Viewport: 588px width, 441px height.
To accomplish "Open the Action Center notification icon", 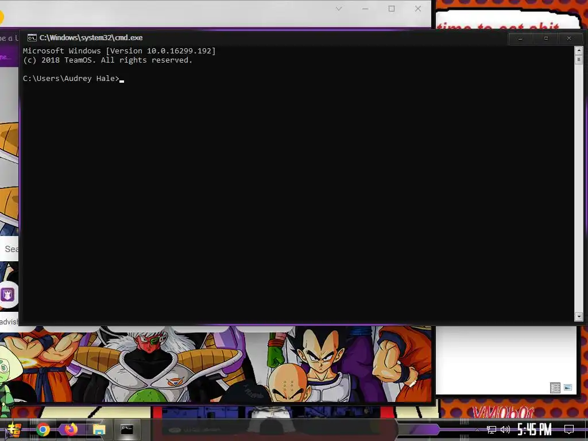I will tap(569, 430).
